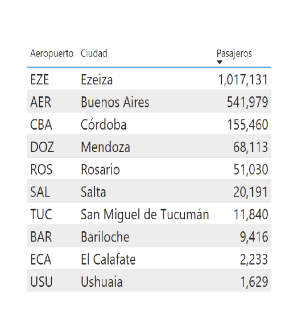Select the EZE airport code cell
Viewport: 299px width, 331px height.
(x=40, y=79)
